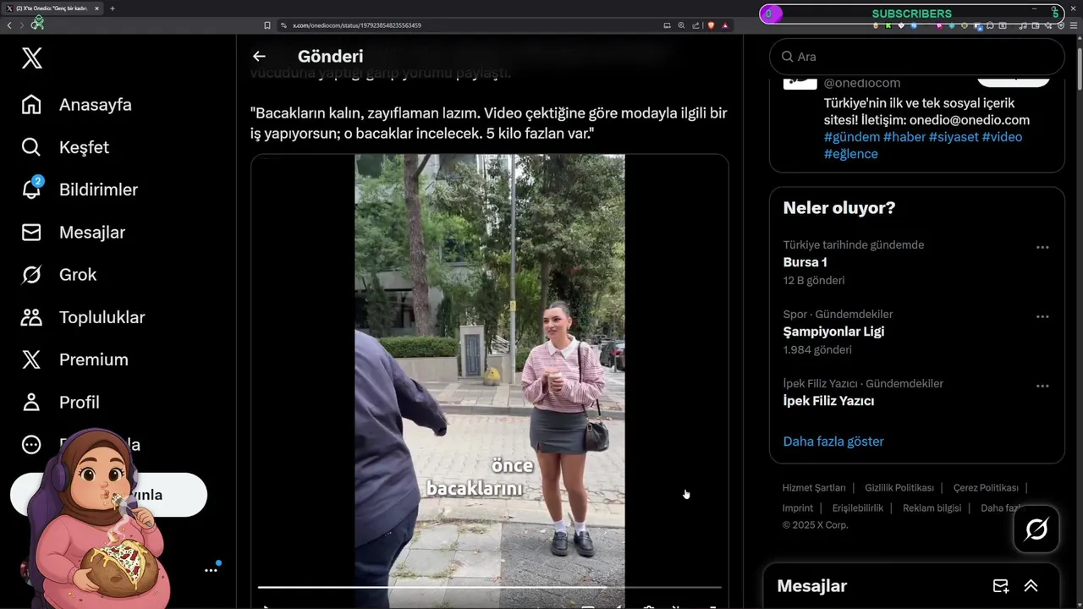Open the #haber hashtag link
The image size is (1083, 609).
[904, 137]
